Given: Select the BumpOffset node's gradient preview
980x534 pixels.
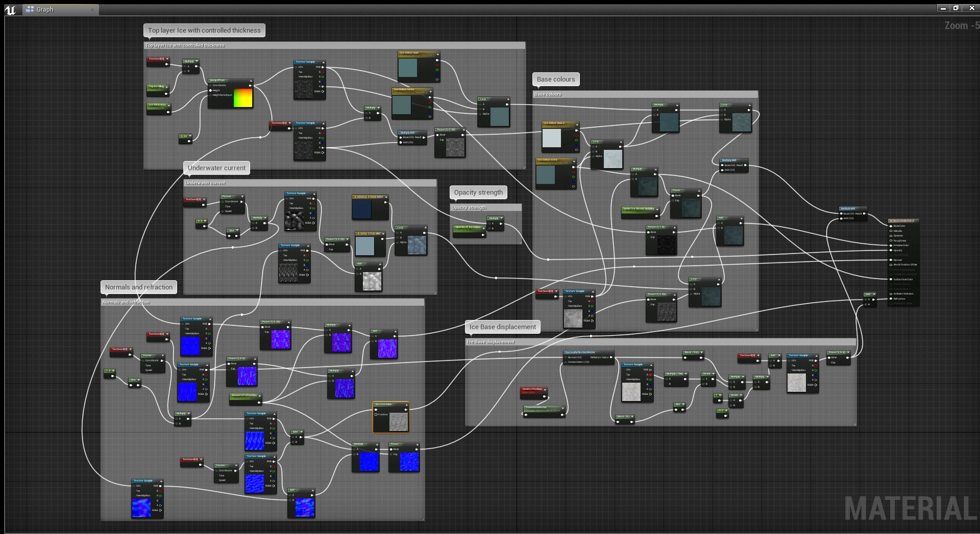Looking at the screenshot, I should pos(243,98).
